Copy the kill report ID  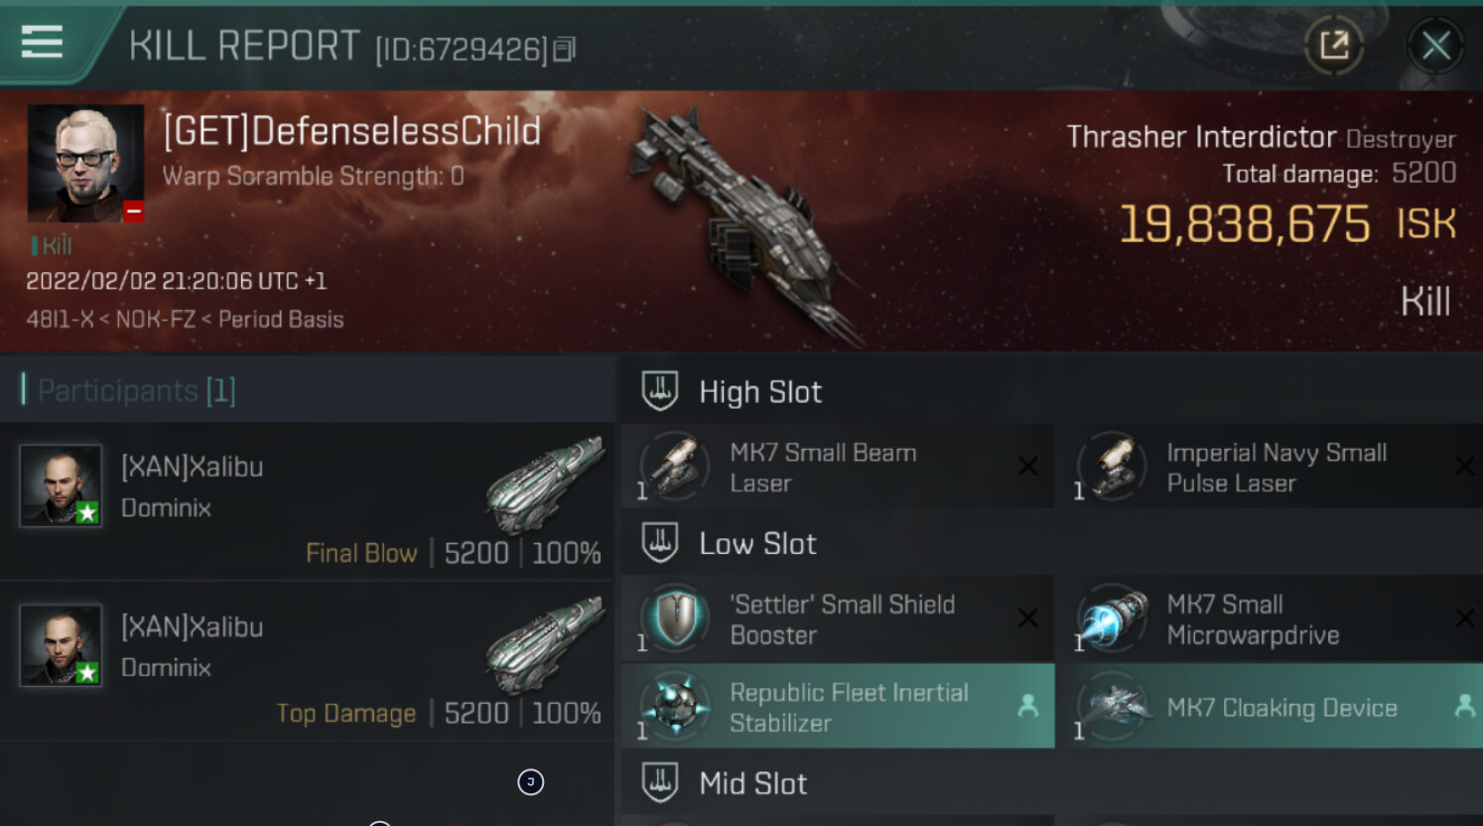(564, 49)
